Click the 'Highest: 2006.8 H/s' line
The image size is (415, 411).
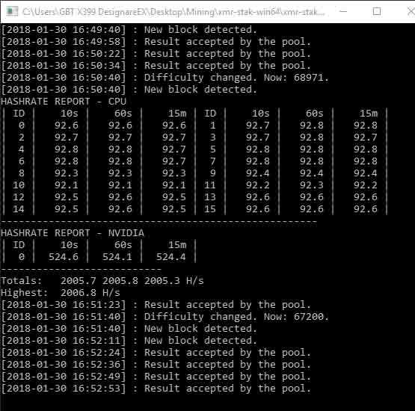[61, 293]
